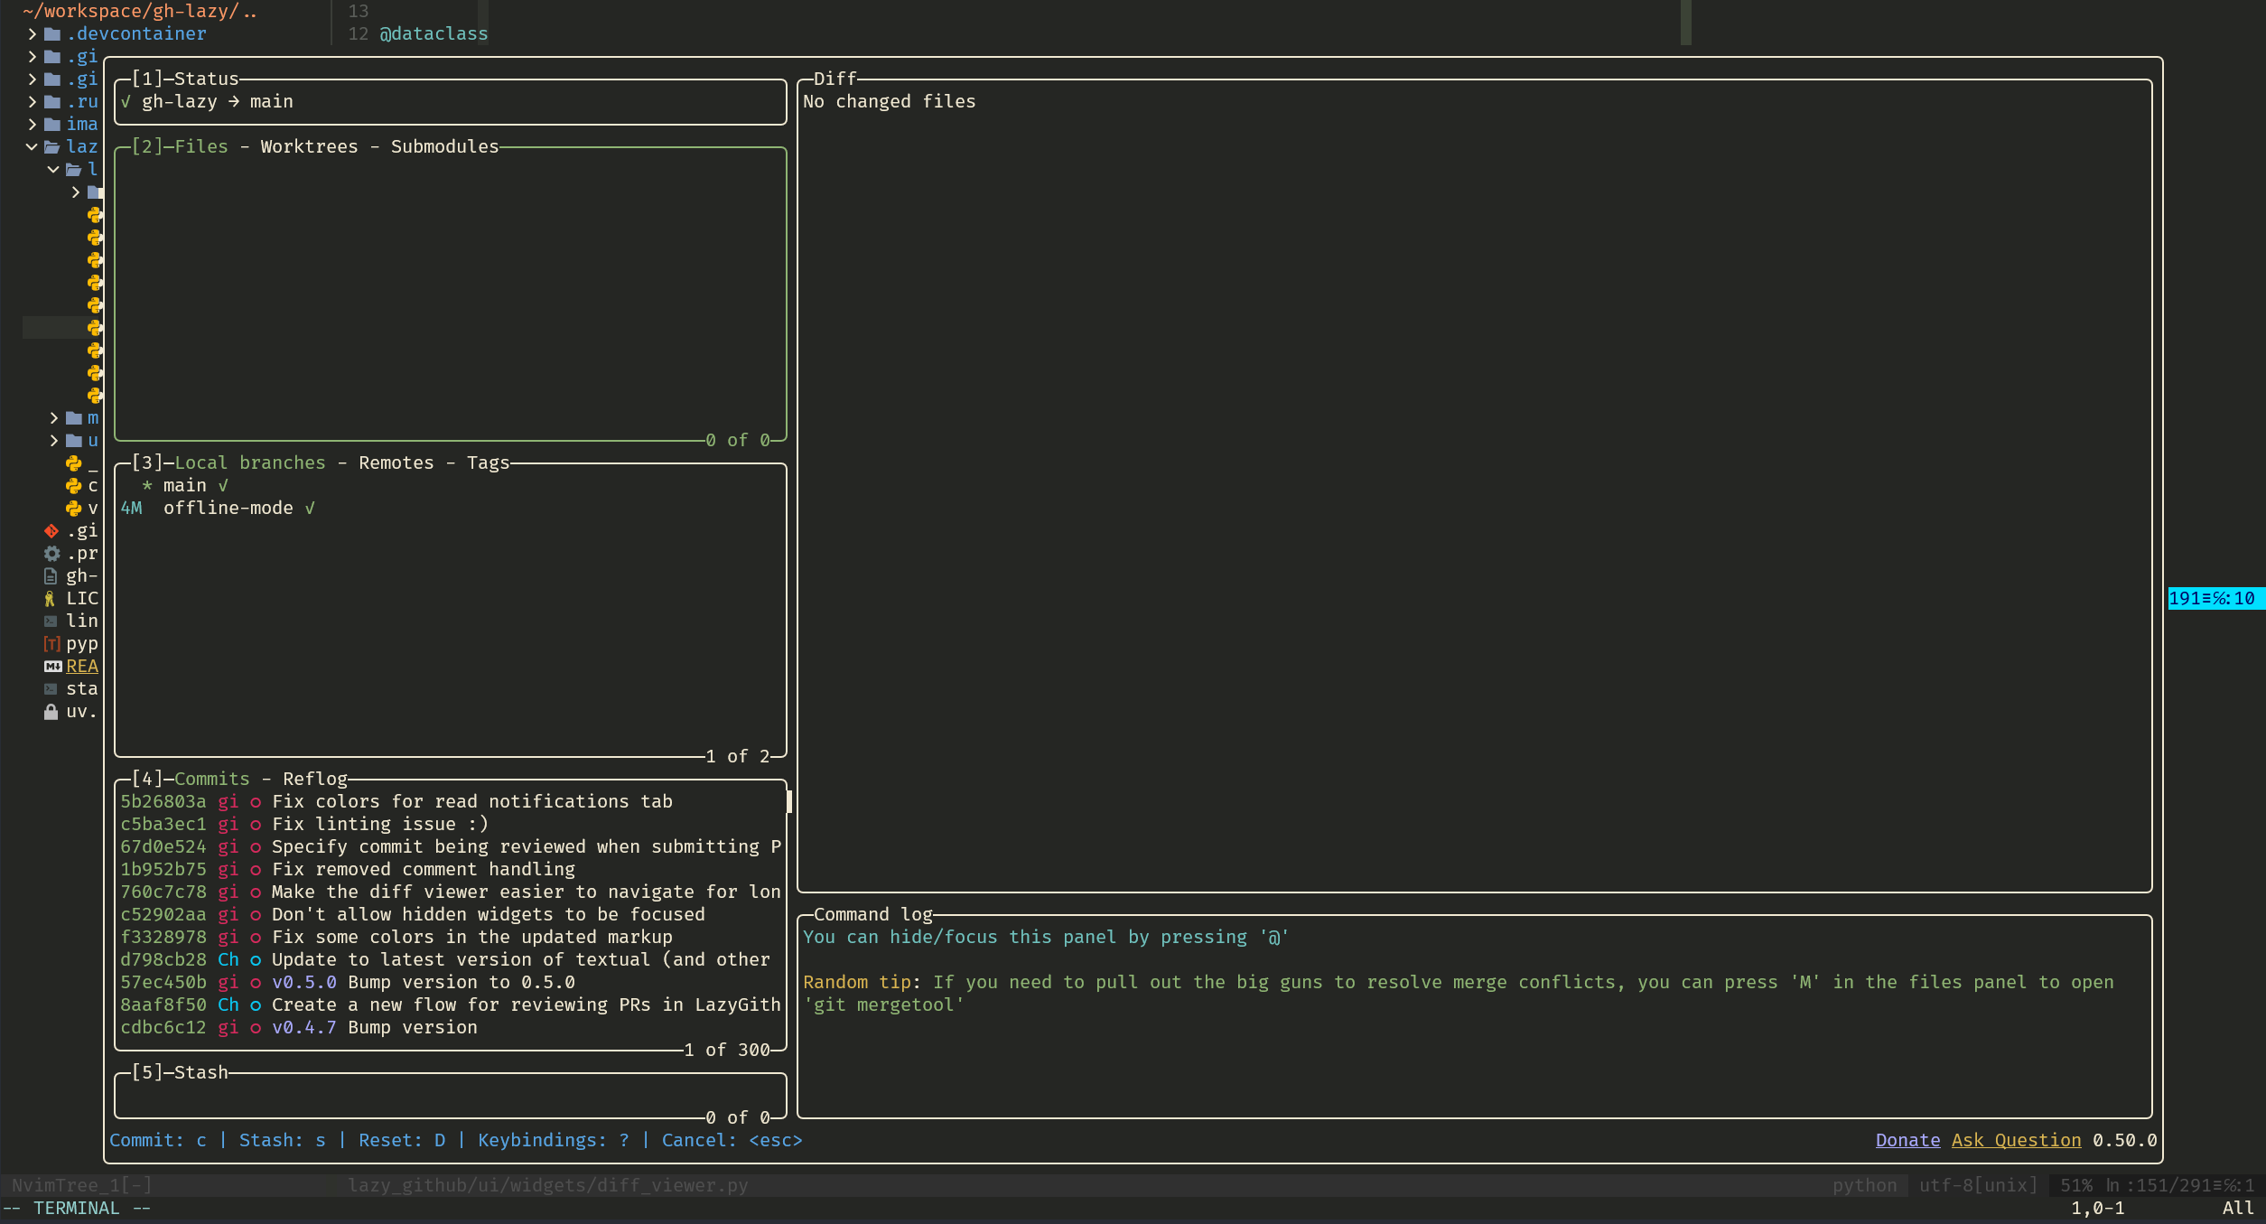
Task: Click the document icon of gh- file
Action: [51, 576]
